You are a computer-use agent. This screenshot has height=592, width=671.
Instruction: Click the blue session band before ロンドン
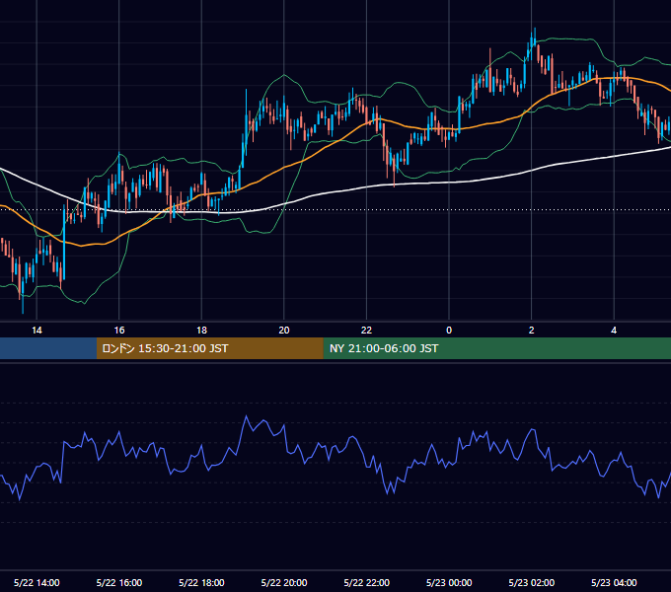[48, 348]
